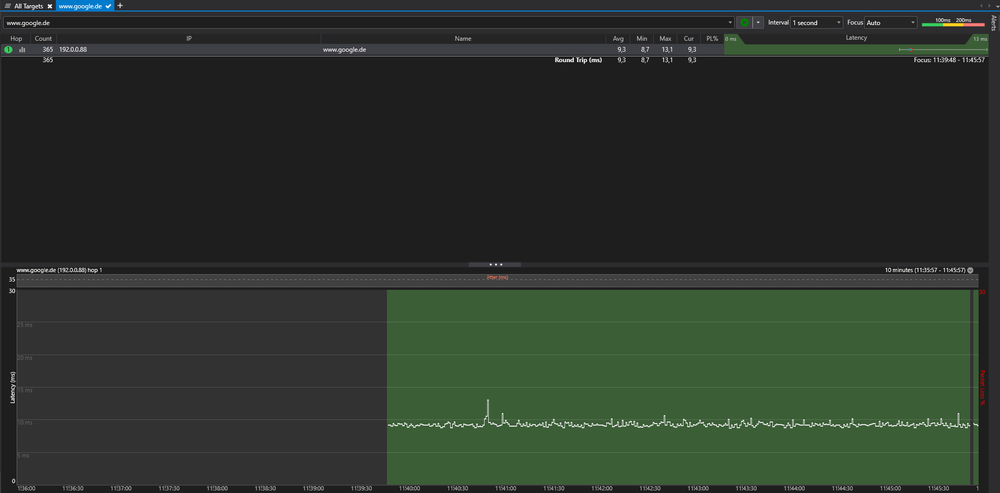Open the tab list dropdown arrow

(997, 6)
